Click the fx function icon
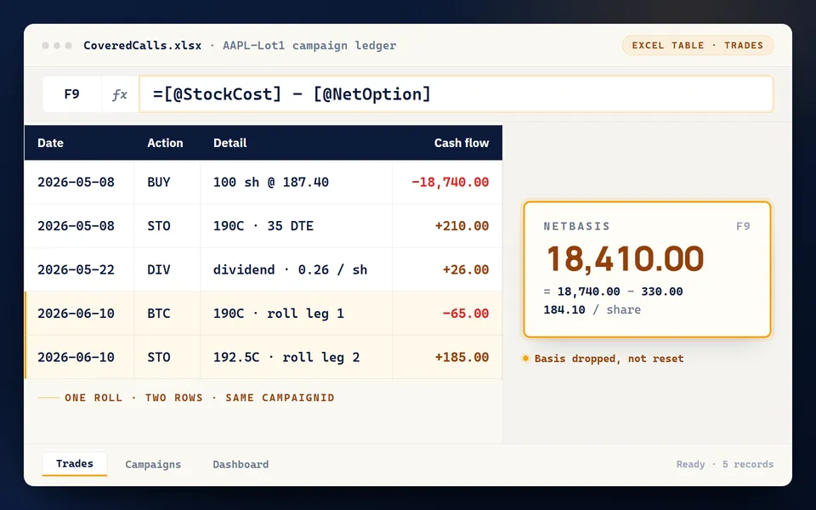This screenshot has width=816, height=510. click(120, 94)
